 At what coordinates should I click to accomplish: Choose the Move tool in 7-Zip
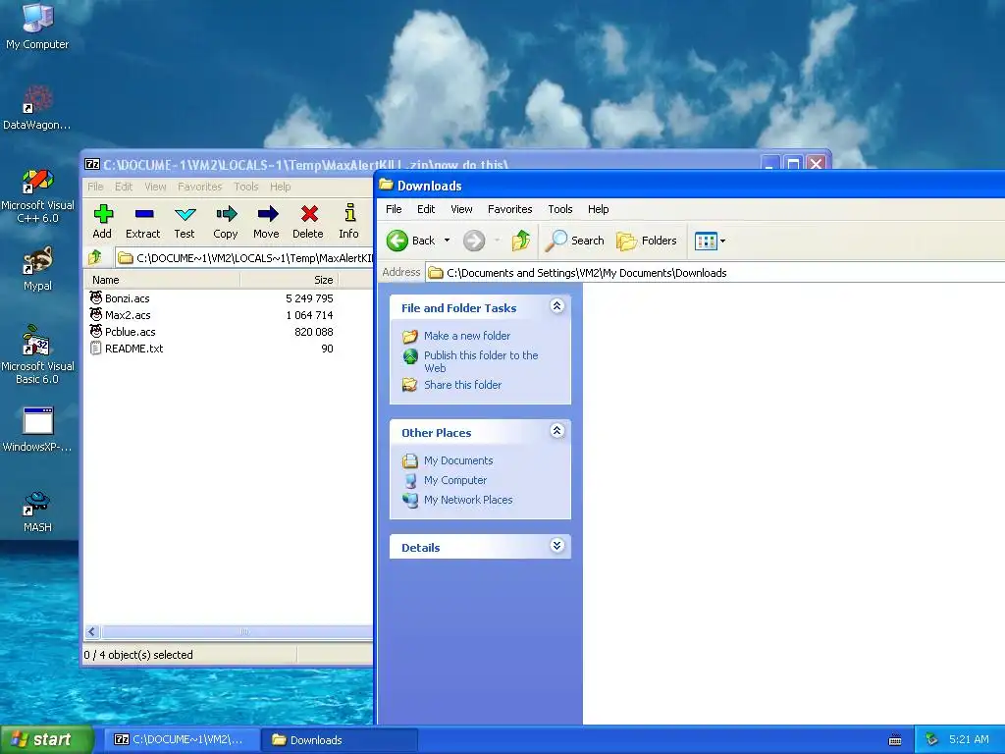[267, 222]
